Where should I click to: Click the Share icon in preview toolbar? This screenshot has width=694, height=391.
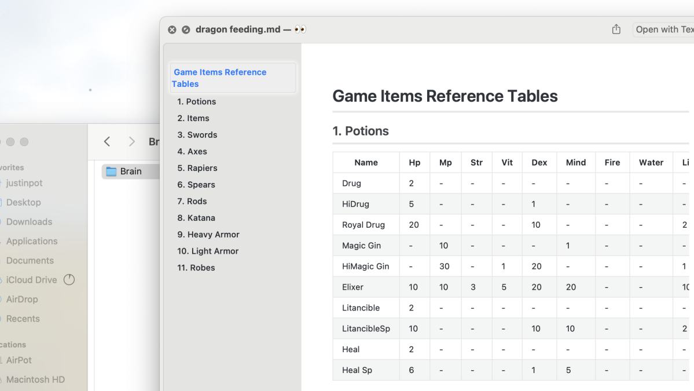tap(616, 30)
